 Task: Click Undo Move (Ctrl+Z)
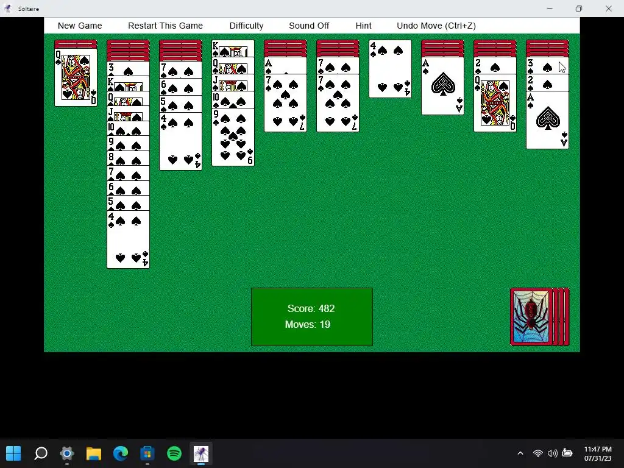pyautogui.click(x=436, y=26)
